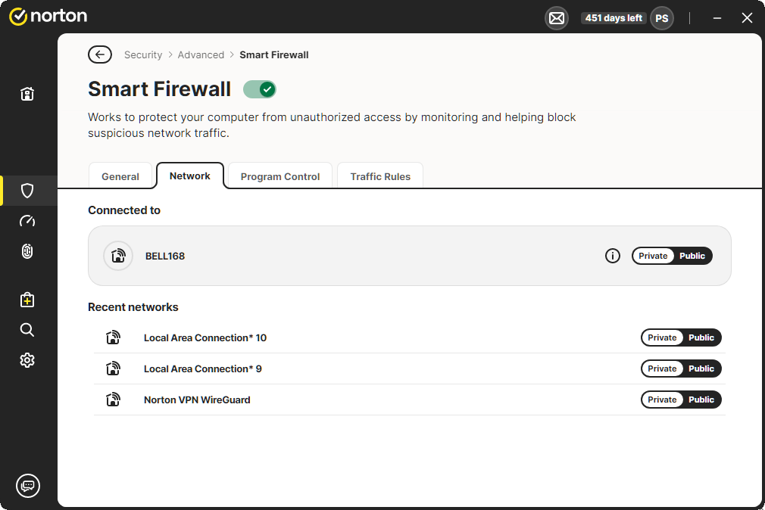This screenshot has height=510, width=765.
Task: Turn off the Smart Firewall switch
Action: click(260, 89)
